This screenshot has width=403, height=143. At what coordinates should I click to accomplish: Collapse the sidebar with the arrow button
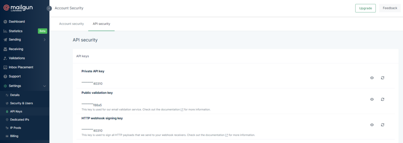(49, 8)
